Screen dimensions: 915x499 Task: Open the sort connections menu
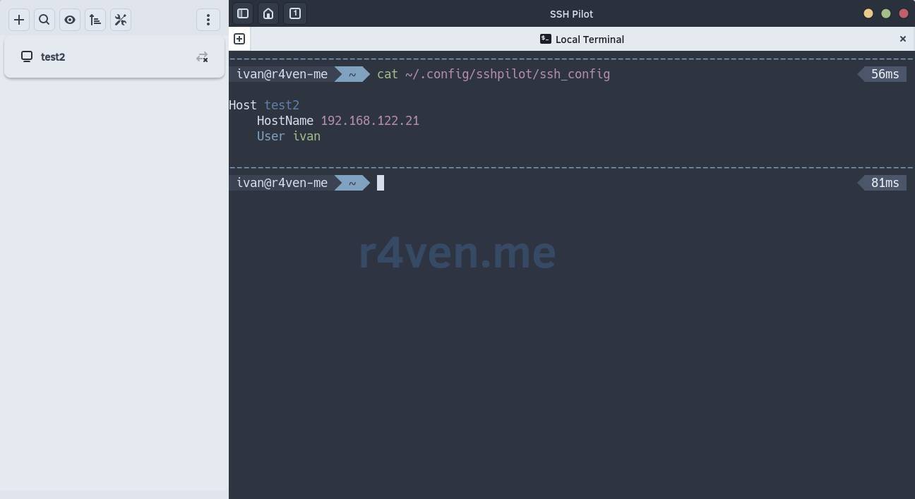click(95, 20)
